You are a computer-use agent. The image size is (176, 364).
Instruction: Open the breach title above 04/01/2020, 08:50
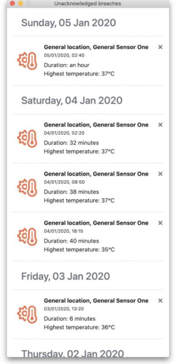pyautogui.click(x=96, y=174)
